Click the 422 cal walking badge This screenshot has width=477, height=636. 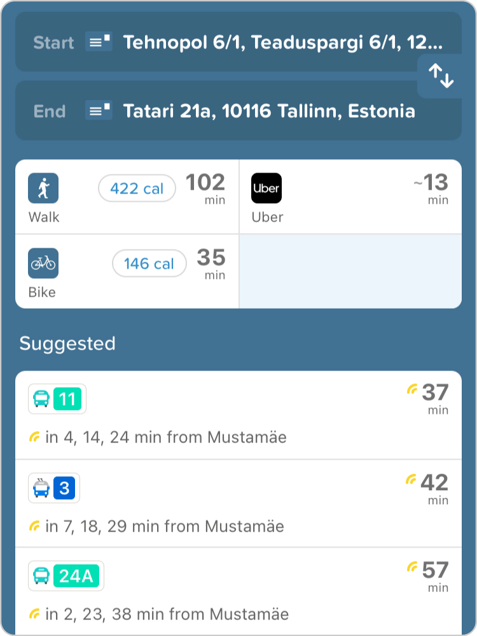[137, 188]
